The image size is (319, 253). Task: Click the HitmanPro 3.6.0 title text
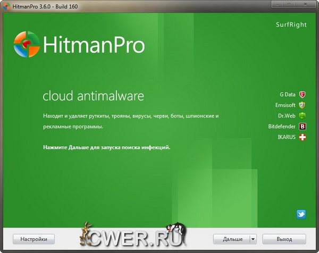pos(45,6)
